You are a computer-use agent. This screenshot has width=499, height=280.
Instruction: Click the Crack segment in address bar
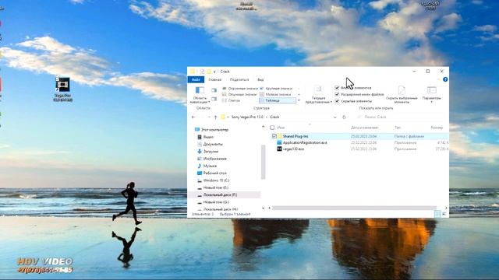click(274, 117)
